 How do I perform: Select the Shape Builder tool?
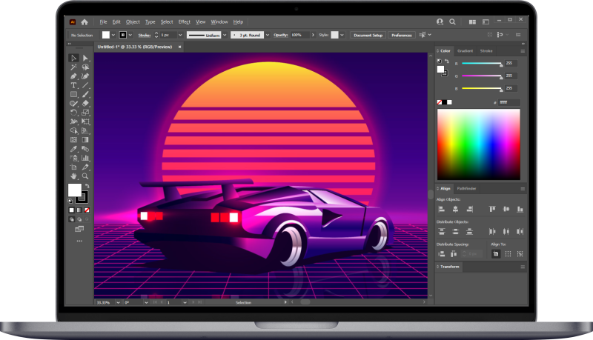(73, 130)
